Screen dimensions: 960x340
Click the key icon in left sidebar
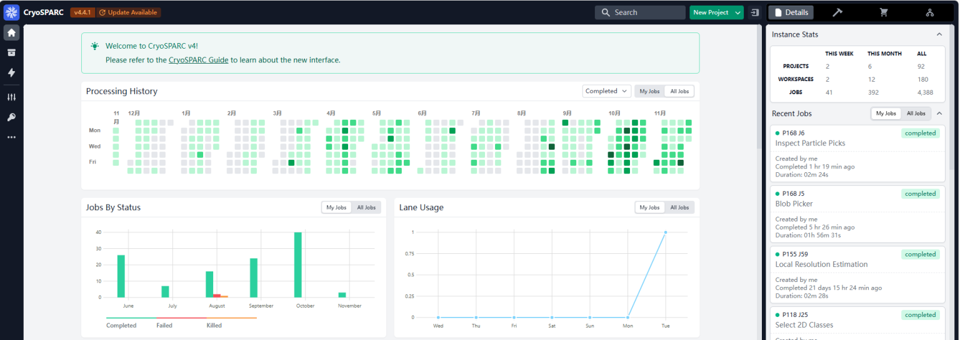[x=11, y=117]
